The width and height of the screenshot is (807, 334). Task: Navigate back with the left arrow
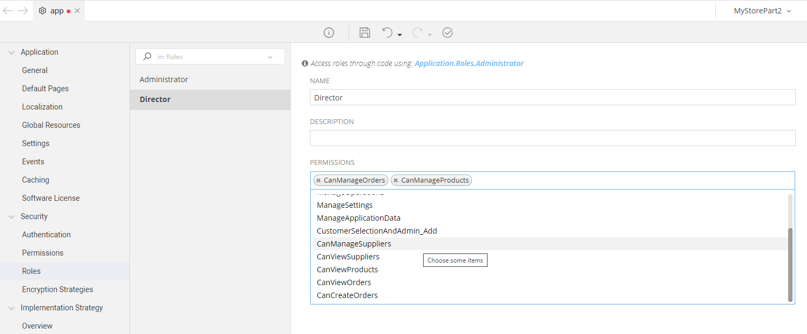click(x=8, y=11)
